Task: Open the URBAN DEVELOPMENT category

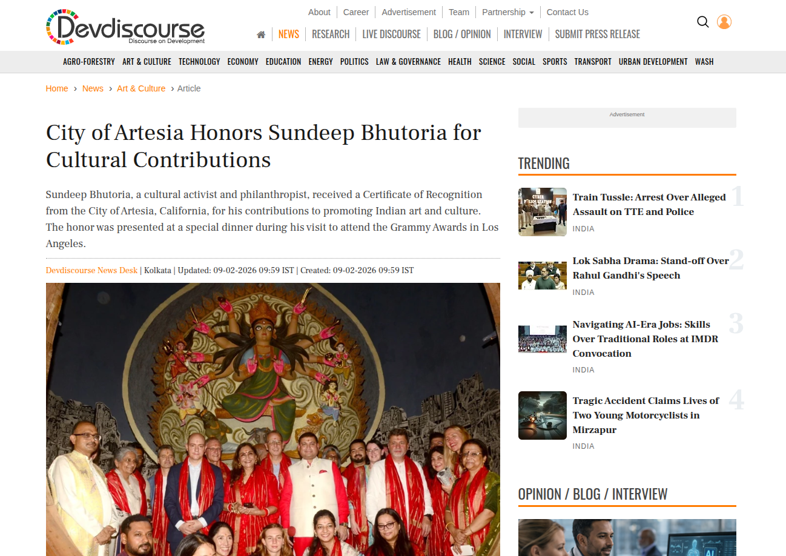Action: tap(653, 62)
